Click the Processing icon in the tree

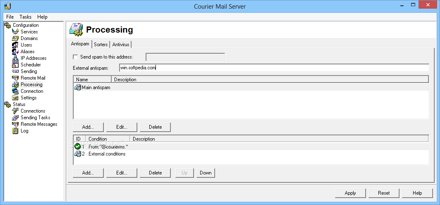pyautogui.click(x=15, y=85)
